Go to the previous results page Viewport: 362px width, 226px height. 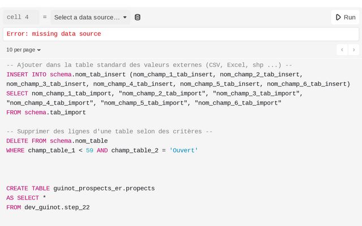tap(342, 50)
